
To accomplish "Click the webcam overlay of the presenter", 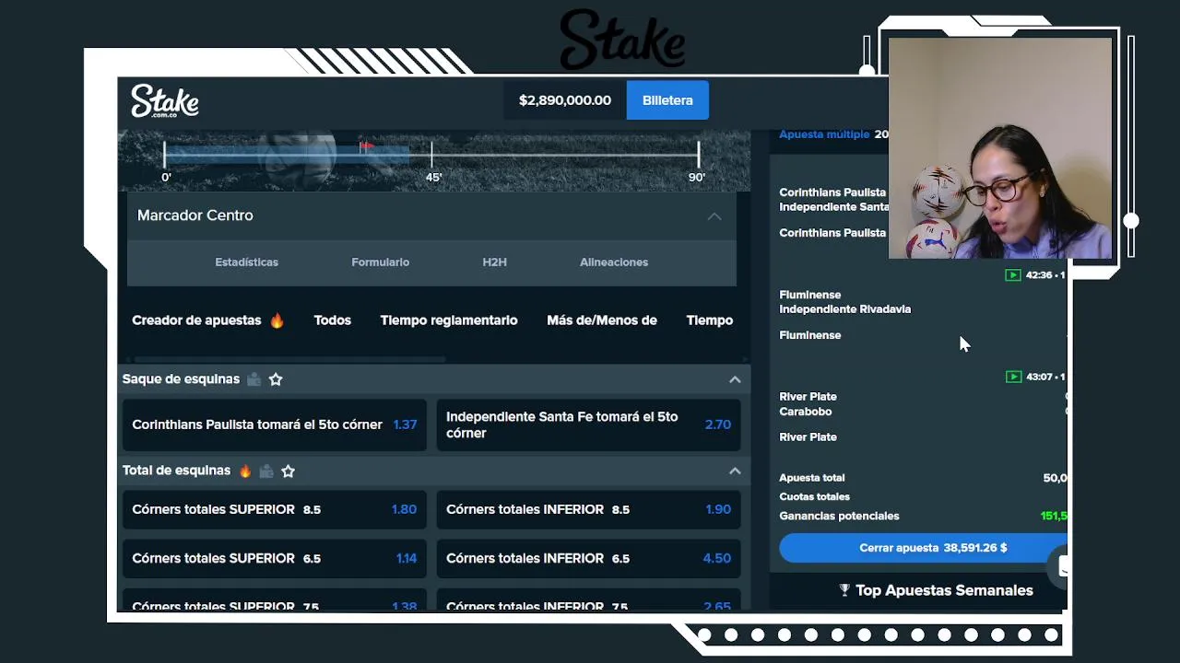I will coord(1000,147).
